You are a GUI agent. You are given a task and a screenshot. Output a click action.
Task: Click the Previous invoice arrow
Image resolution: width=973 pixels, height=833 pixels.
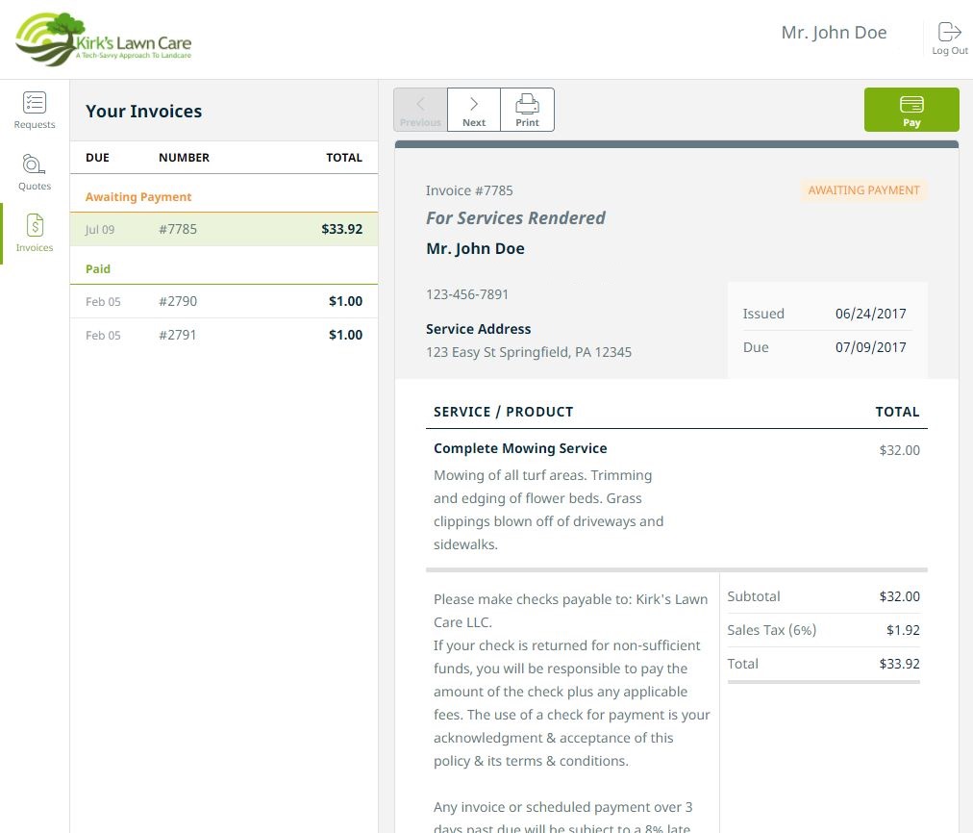420,110
